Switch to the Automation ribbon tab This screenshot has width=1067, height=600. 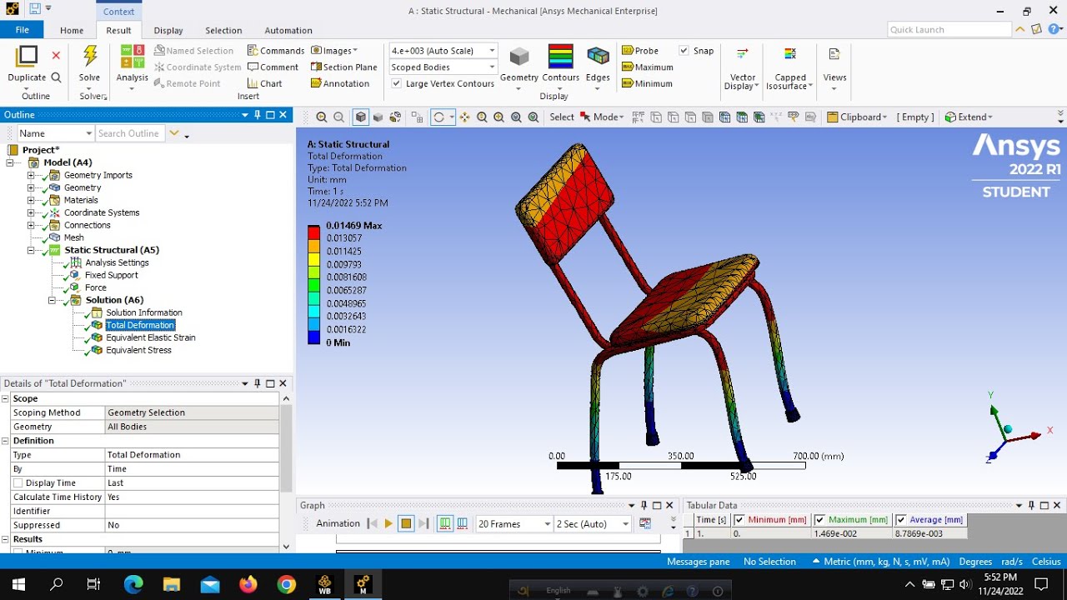click(x=288, y=31)
